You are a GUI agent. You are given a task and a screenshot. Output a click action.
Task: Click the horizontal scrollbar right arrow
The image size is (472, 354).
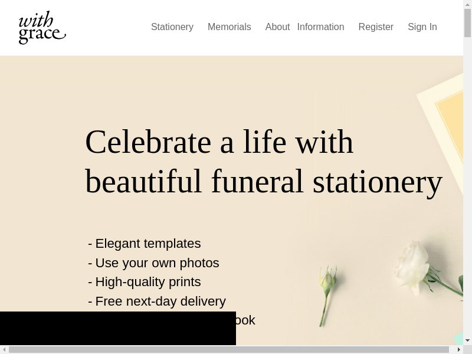pos(458,349)
